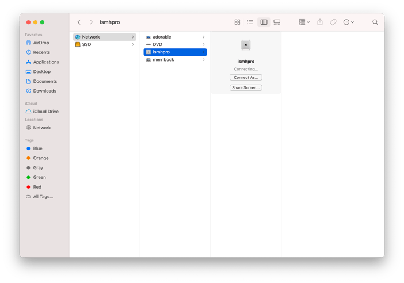404x283 pixels.
Task: Open Desktop in the sidebar
Action: (x=38, y=71)
